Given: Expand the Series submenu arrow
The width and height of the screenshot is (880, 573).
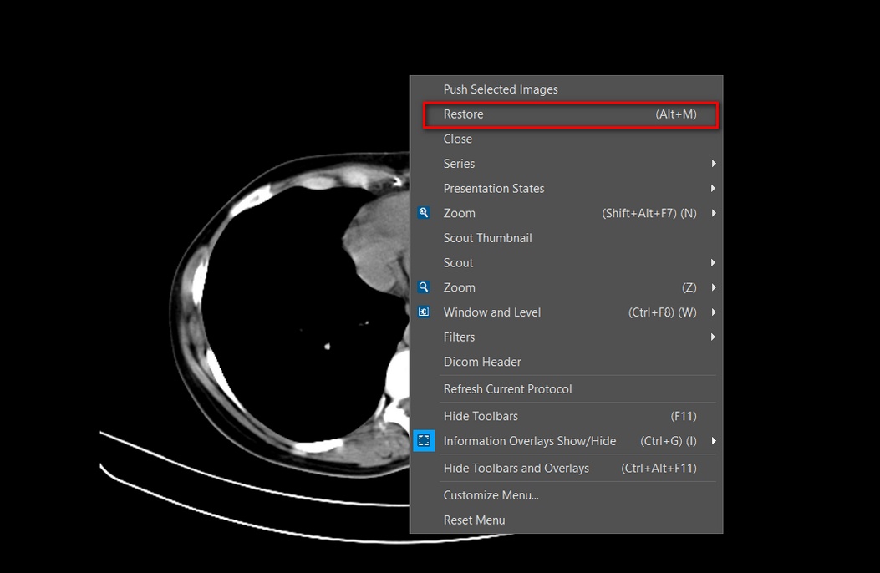Looking at the screenshot, I should tap(713, 164).
